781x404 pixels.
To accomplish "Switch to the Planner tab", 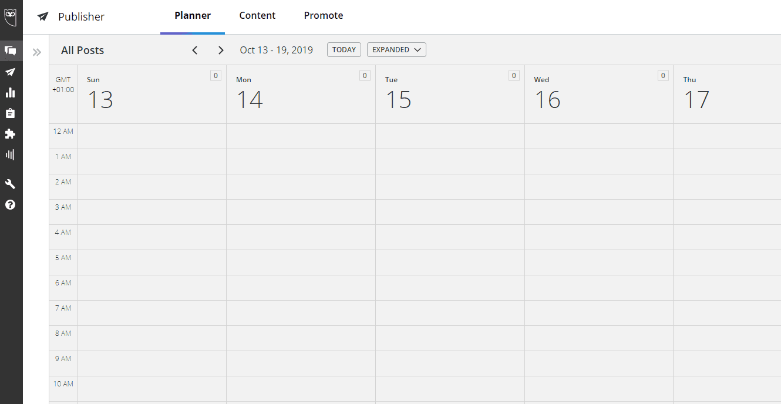I will pos(193,16).
